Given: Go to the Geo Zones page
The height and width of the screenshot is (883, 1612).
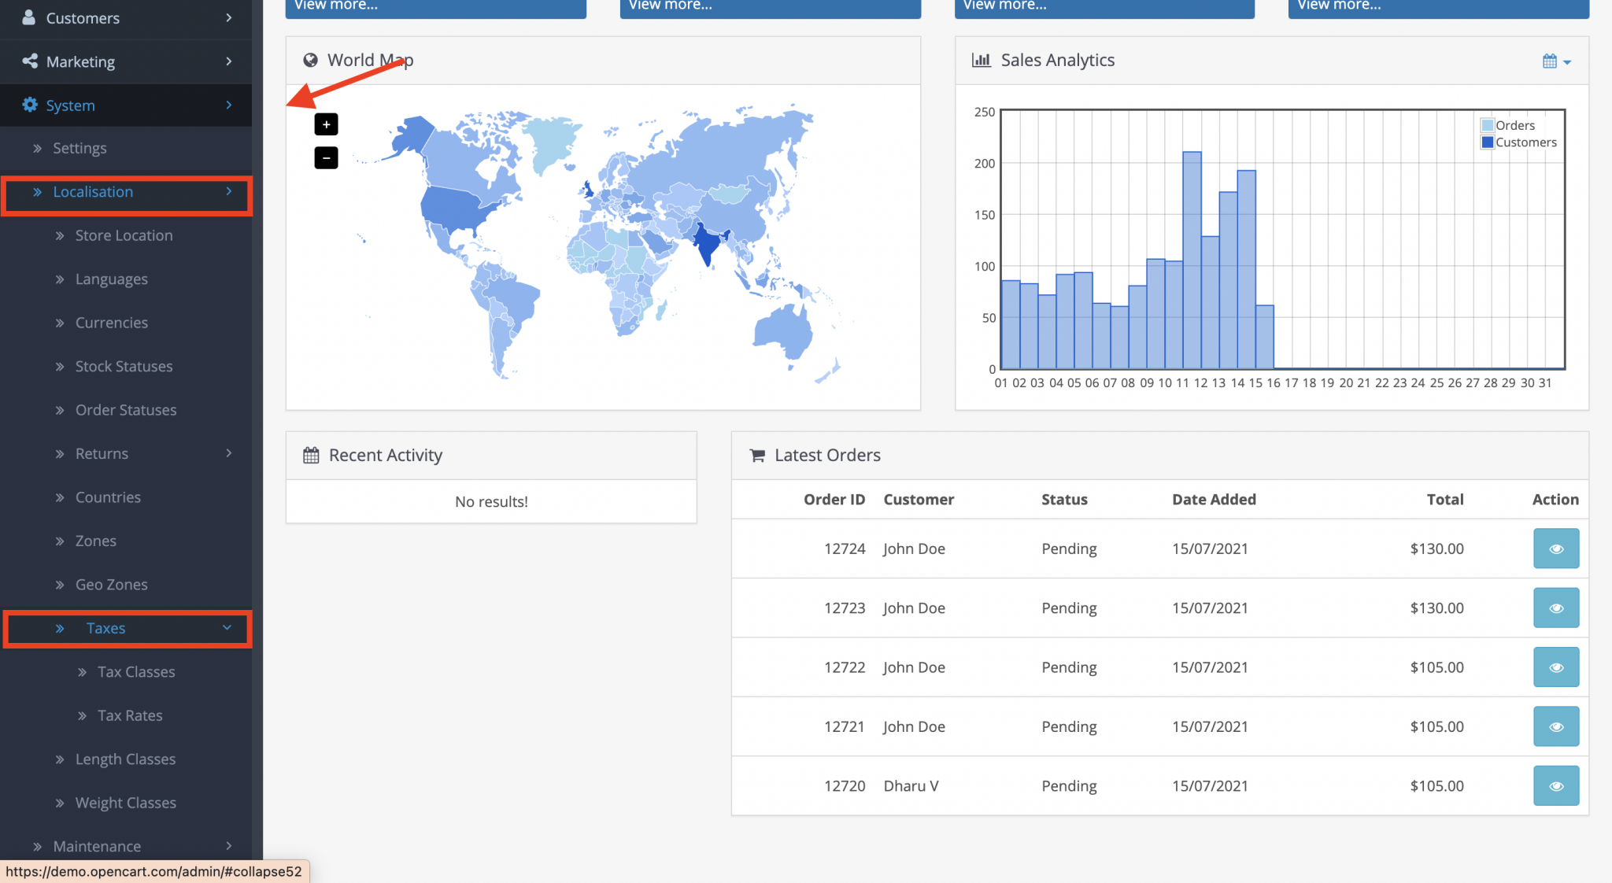Looking at the screenshot, I should (x=111, y=585).
